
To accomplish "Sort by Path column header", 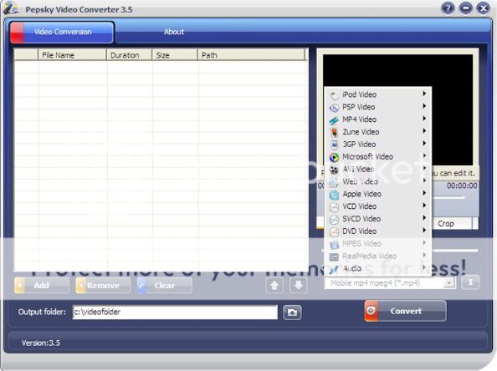I will pos(251,55).
